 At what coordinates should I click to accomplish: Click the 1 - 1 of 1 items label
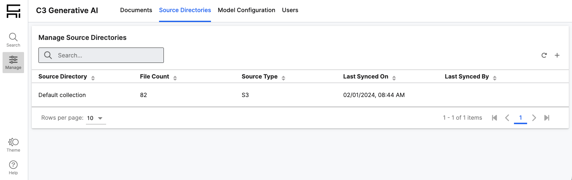tap(463, 118)
